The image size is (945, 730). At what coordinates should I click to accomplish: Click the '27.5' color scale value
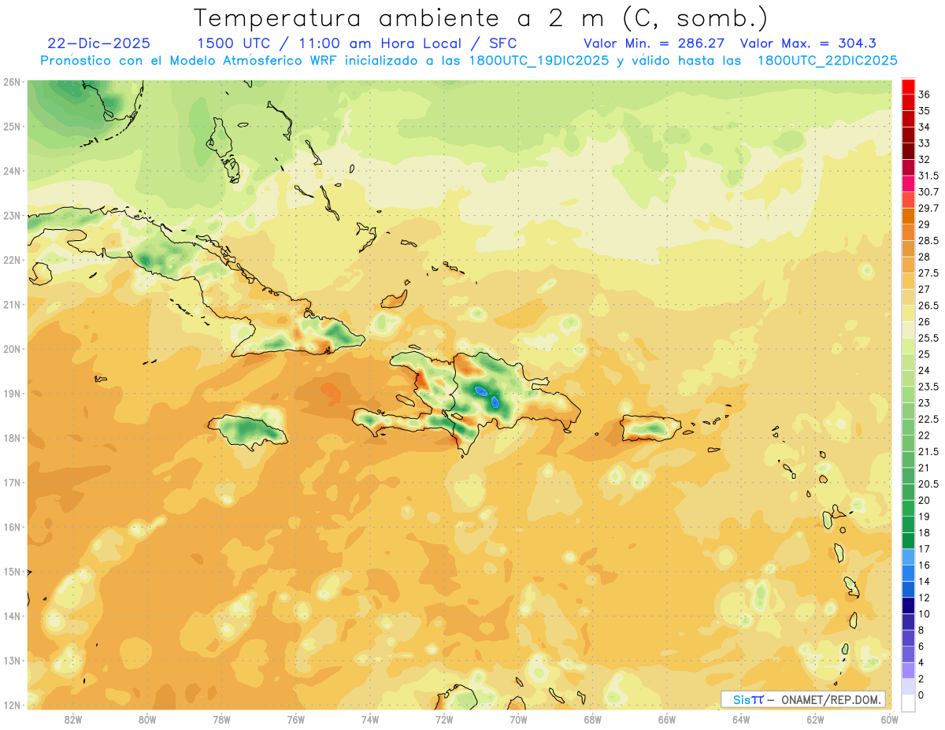tap(928, 273)
